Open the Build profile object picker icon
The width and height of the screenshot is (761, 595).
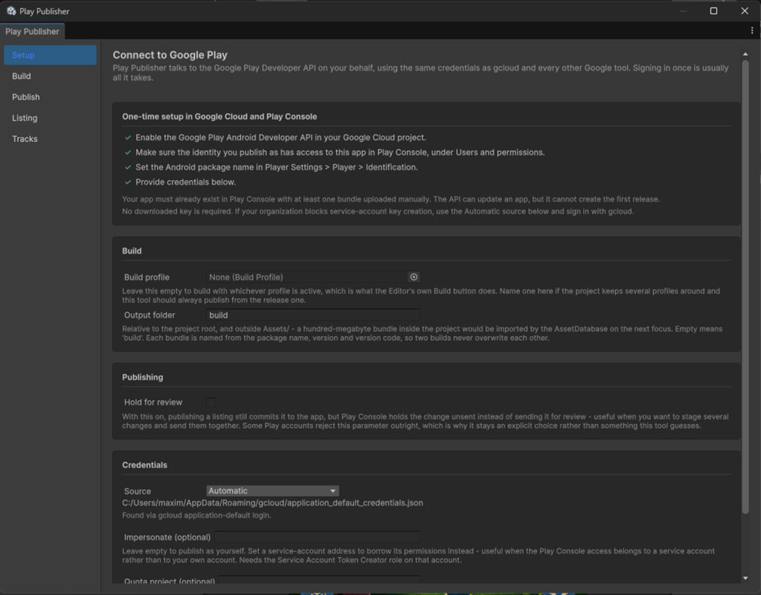414,277
